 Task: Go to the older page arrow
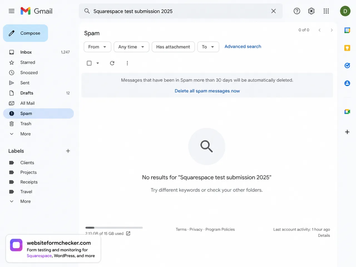point(332,30)
